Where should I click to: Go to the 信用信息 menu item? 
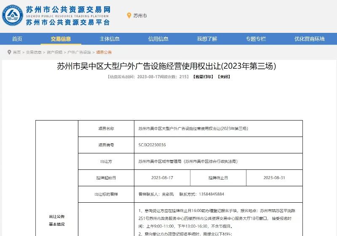coord(158,39)
